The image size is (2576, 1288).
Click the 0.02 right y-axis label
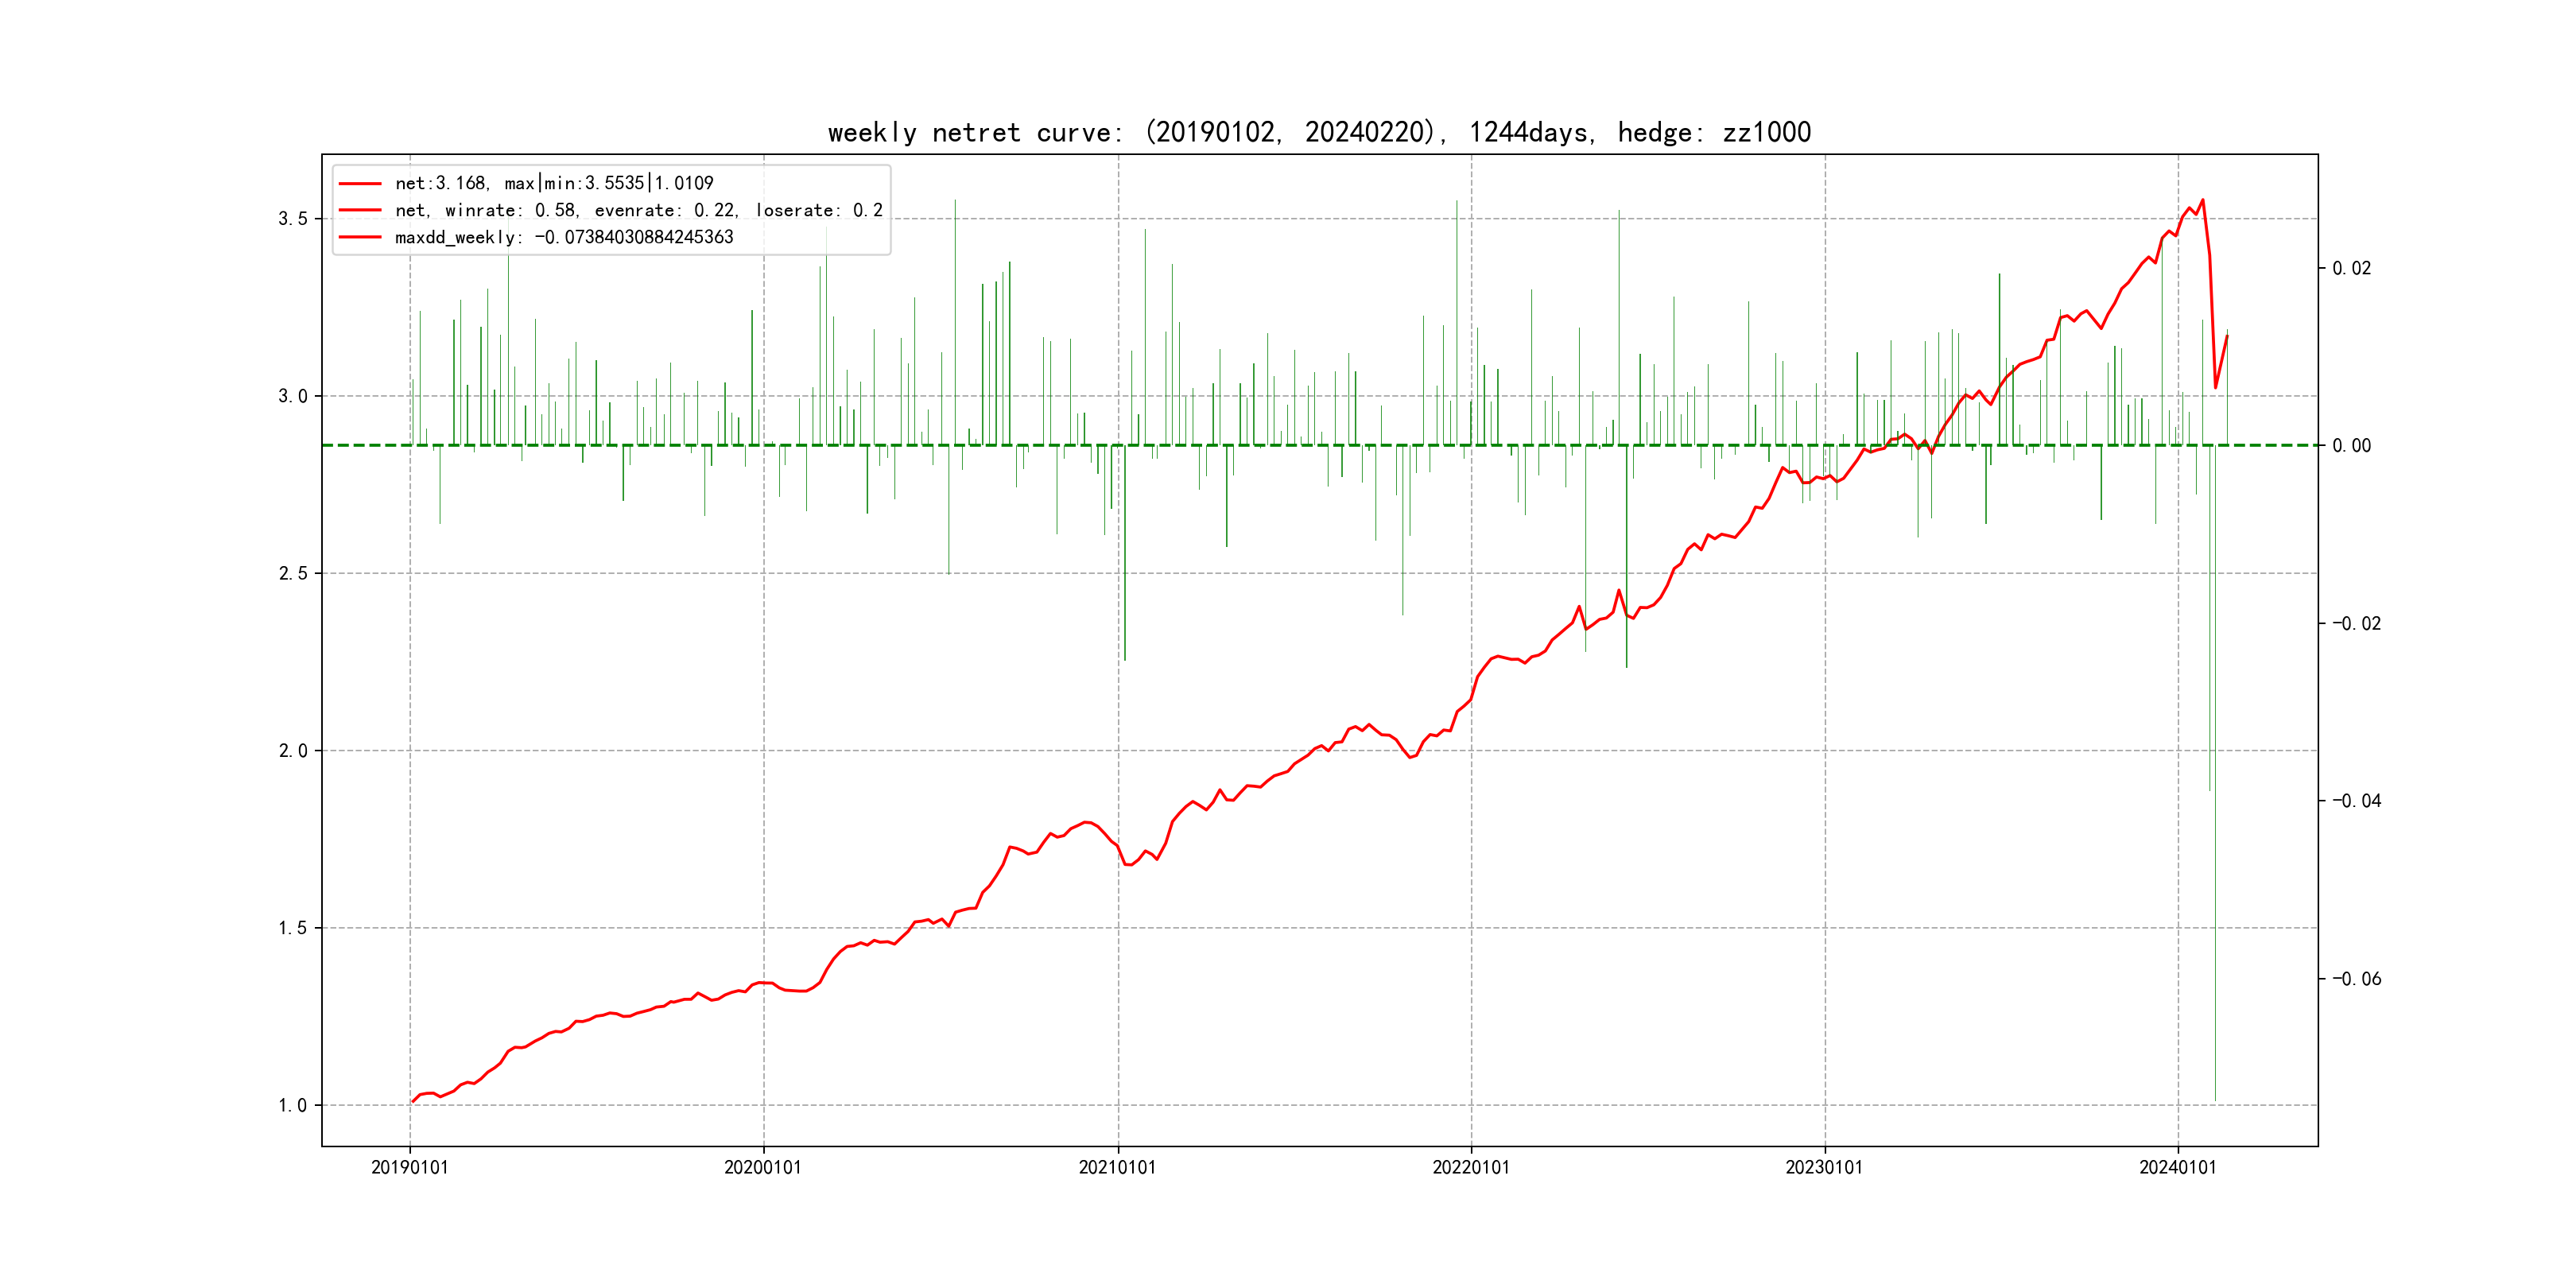coord(2351,268)
